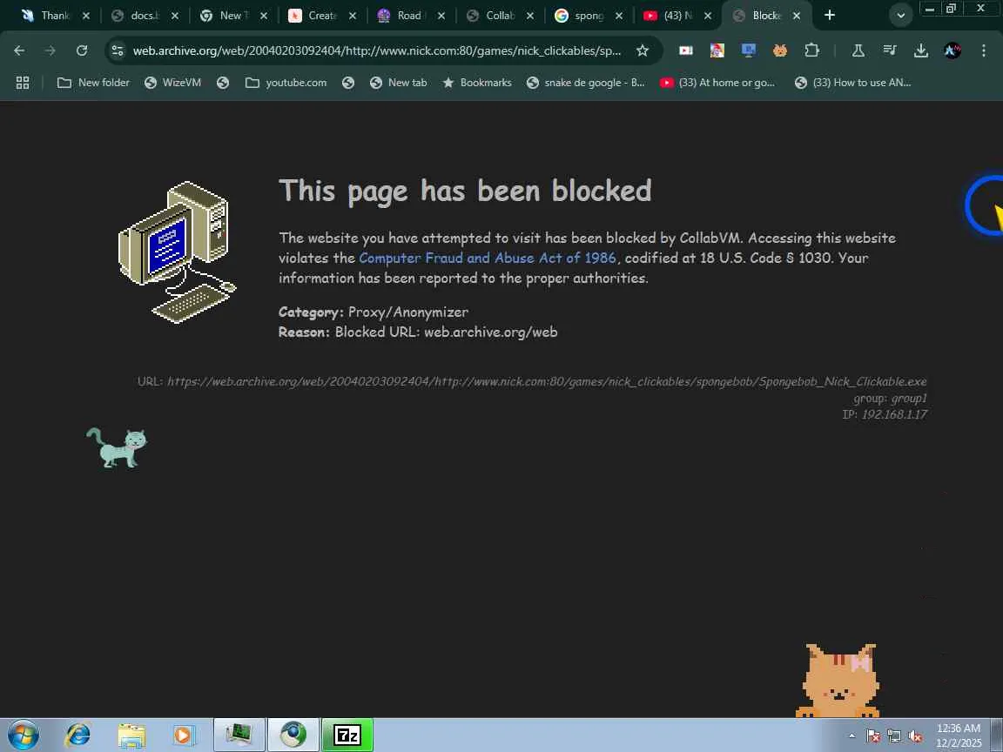
Task: Follow the Computer Fraud and Abuse Act link
Action: [x=488, y=258]
